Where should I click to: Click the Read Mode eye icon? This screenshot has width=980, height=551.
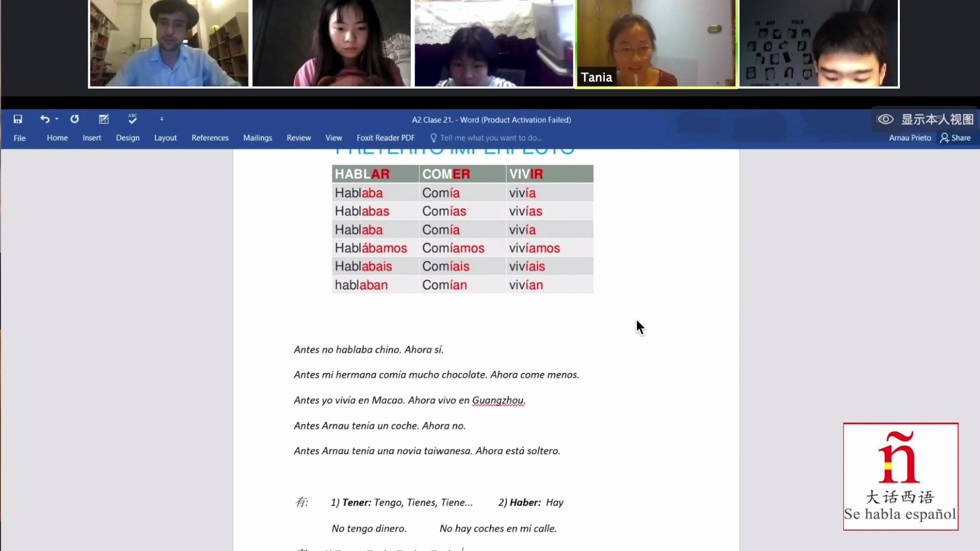(885, 119)
